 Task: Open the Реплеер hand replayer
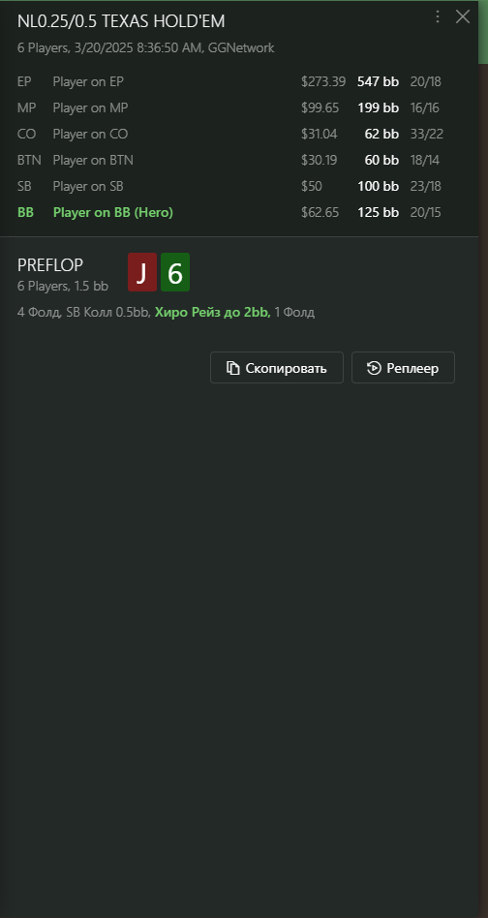[403, 368]
